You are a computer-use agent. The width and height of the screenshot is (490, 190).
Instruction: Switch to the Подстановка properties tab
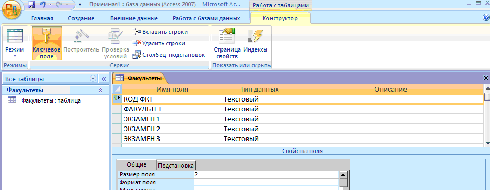(176, 166)
